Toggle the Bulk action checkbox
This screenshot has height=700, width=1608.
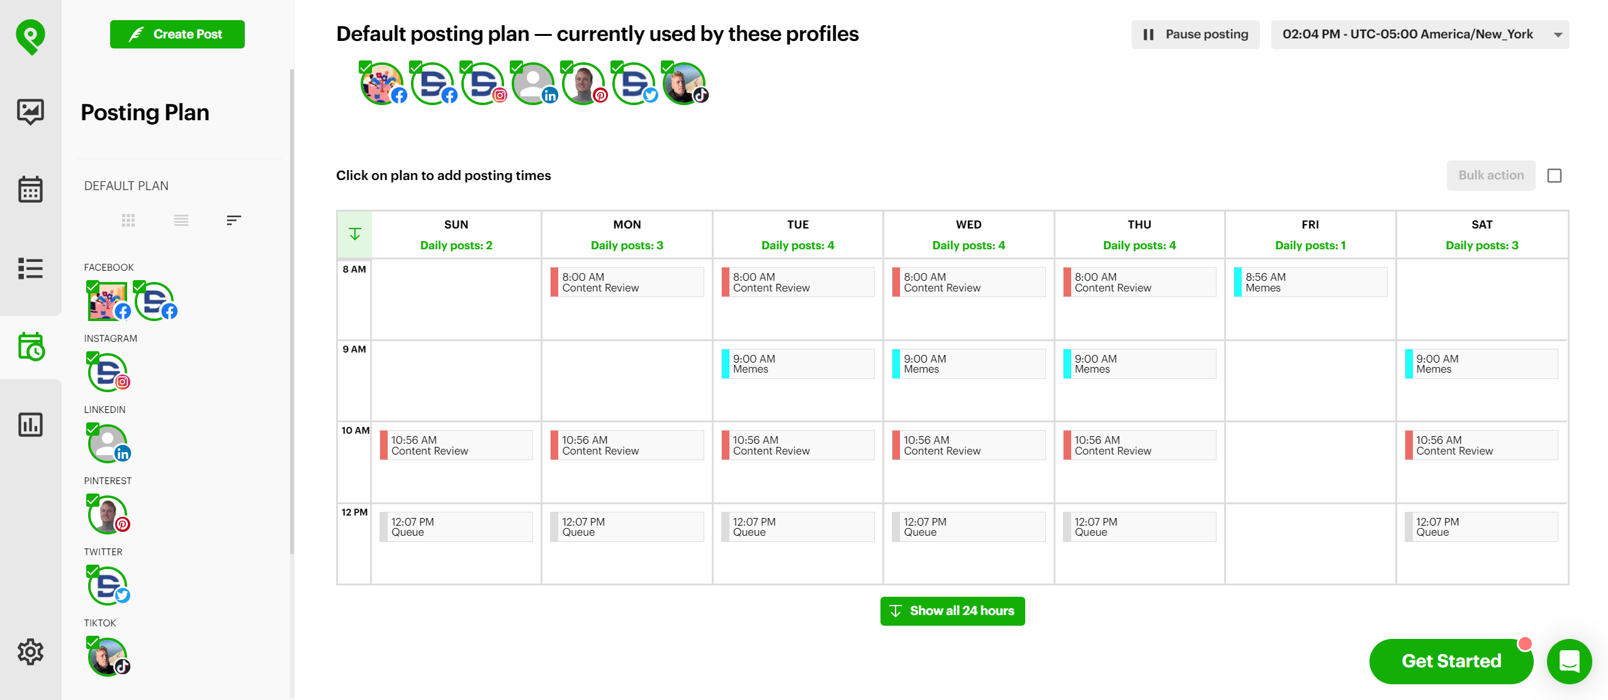(x=1555, y=176)
